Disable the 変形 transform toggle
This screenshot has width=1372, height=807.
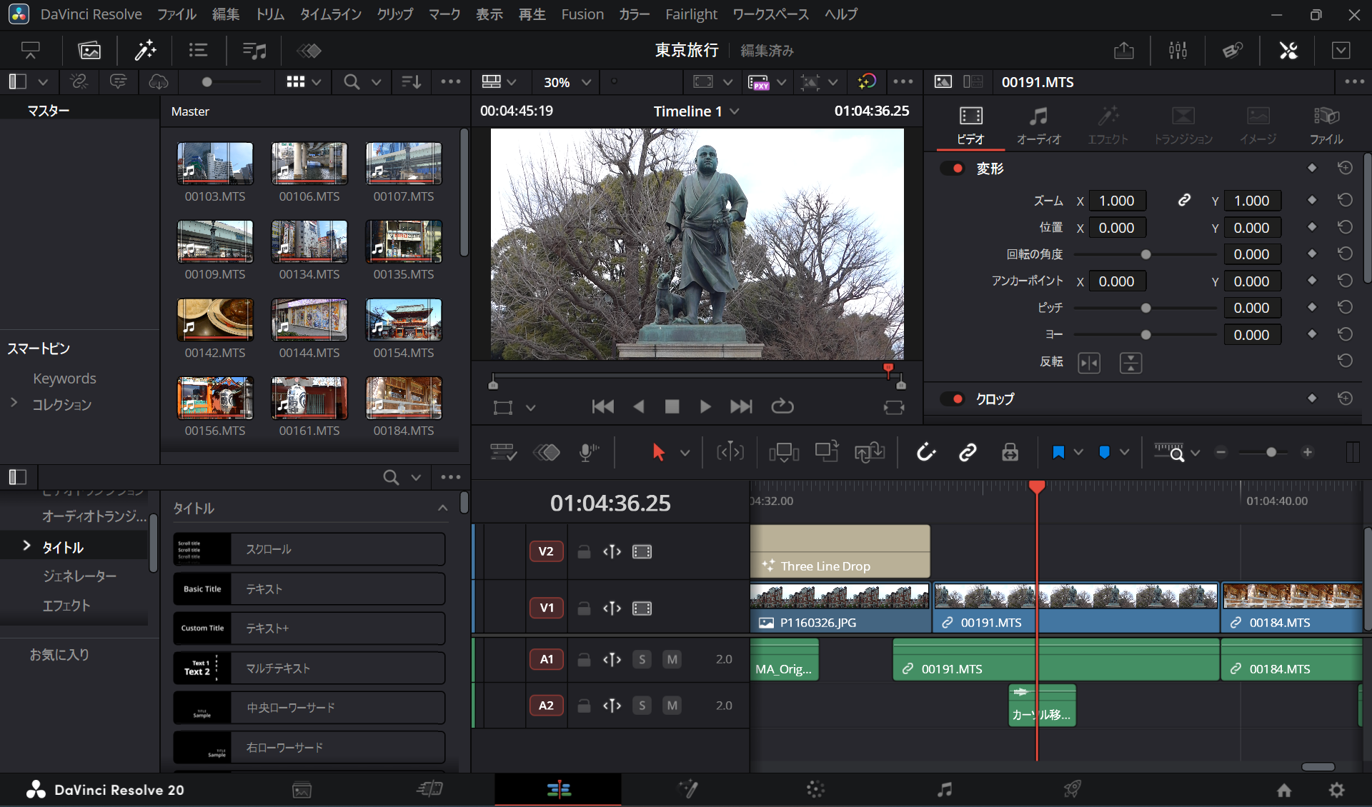tap(952, 169)
